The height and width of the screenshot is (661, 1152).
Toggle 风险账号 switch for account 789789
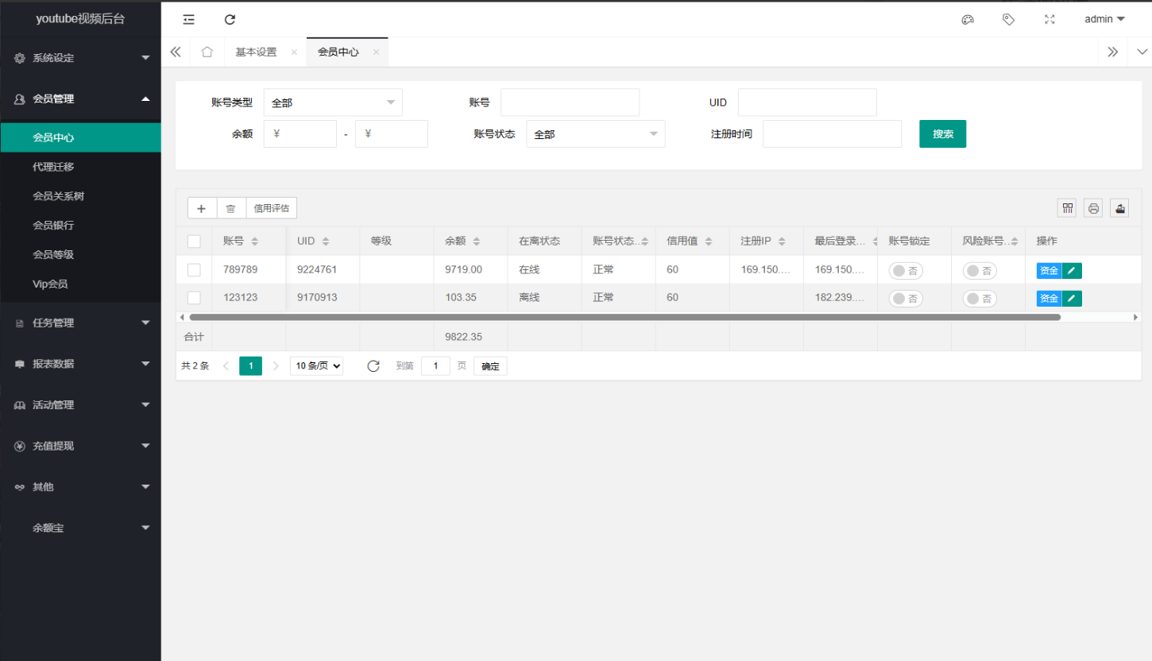tap(980, 271)
